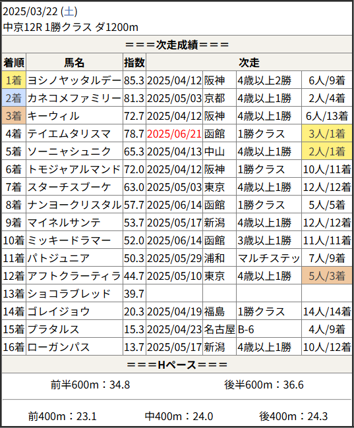Click horse name カネコメファミリー
The width and height of the screenshot is (354, 428).
point(74,98)
